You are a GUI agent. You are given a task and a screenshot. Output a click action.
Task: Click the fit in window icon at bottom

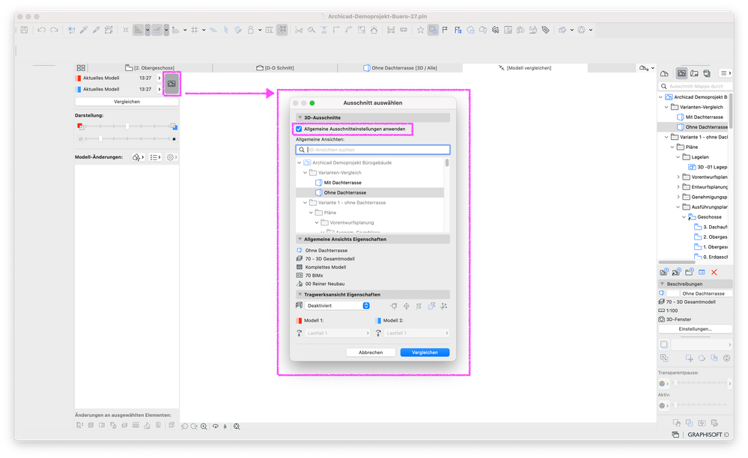click(x=237, y=427)
